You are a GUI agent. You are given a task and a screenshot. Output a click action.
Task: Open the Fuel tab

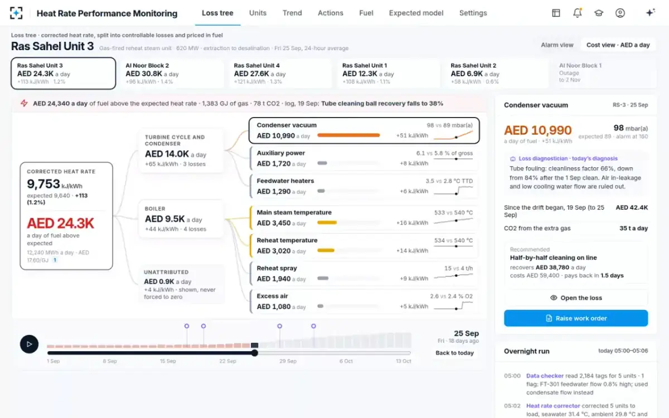[366, 13]
